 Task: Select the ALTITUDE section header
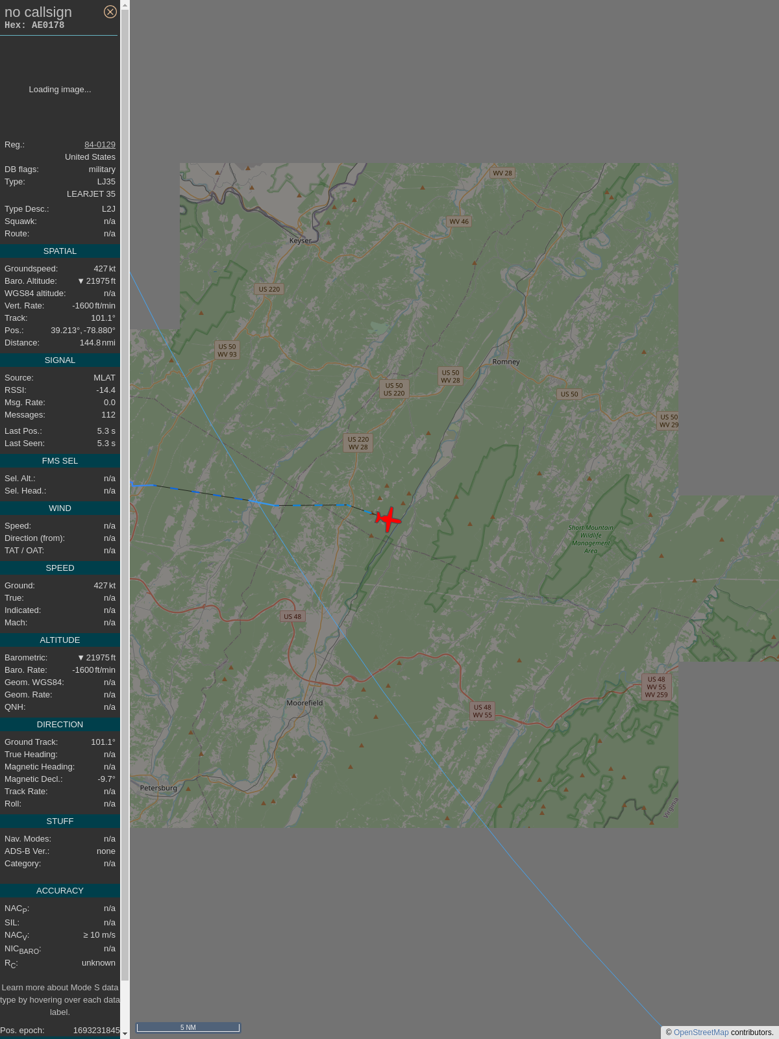click(60, 640)
